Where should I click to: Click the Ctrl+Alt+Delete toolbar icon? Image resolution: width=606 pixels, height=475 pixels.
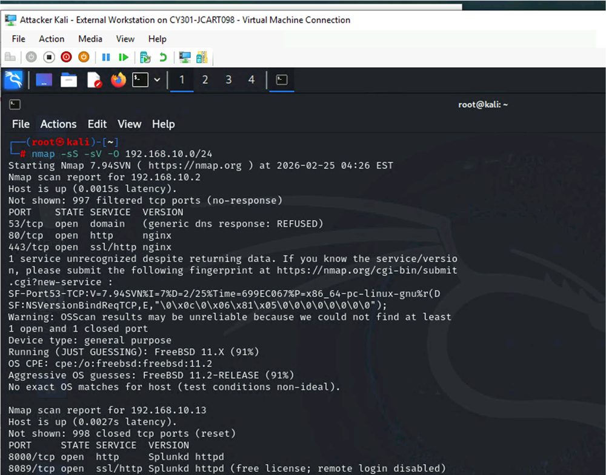10,57
